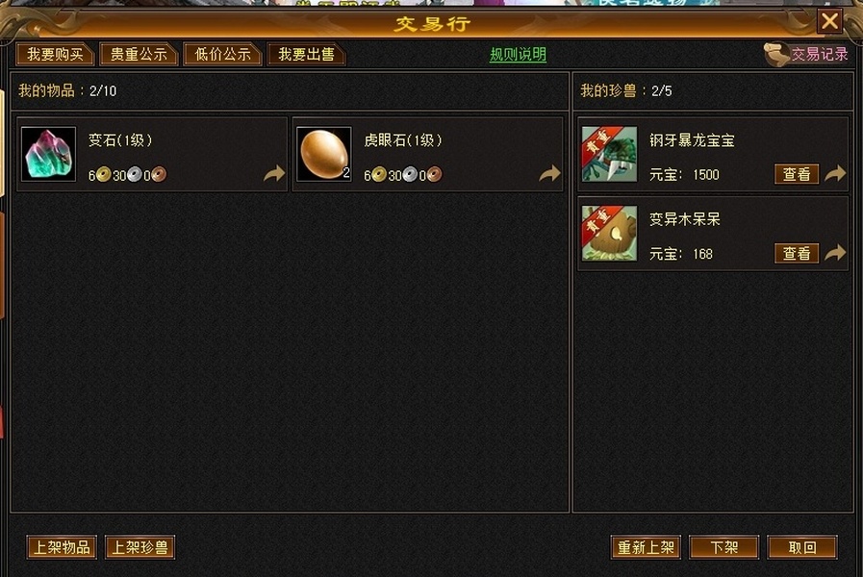Click share arrow next to 变异木呆呆
The image size is (863, 577).
pos(835,253)
